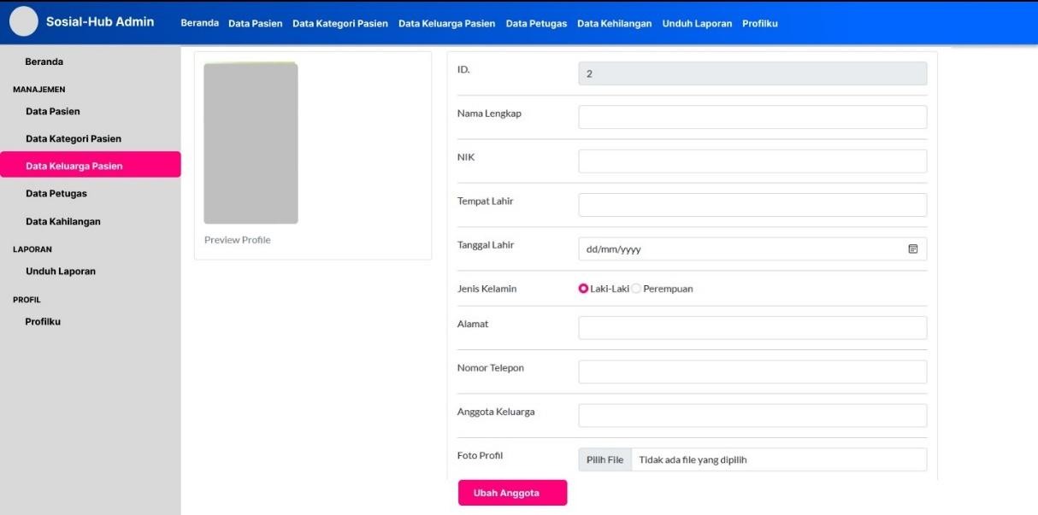Image resolution: width=1038 pixels, height=515 pixels.
Task: Click the Tempat Lahir input box
Action: tap(752, 205)
